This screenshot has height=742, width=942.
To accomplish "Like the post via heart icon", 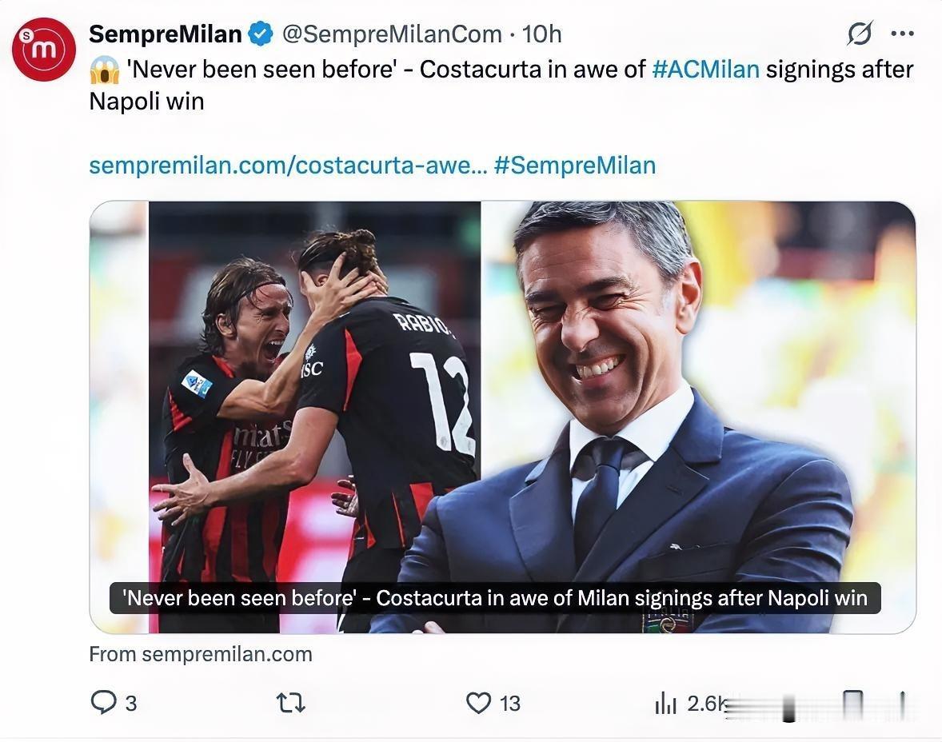I will pyautogui.click(x=479, y=702).
